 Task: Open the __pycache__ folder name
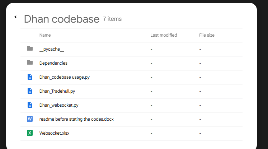click(x=52, y=49)
